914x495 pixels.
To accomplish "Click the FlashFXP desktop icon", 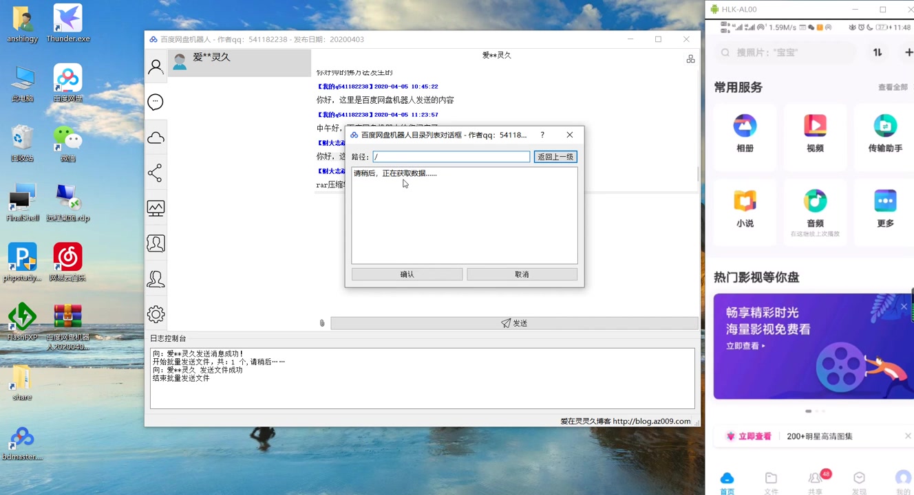I will tap(23, 321).
